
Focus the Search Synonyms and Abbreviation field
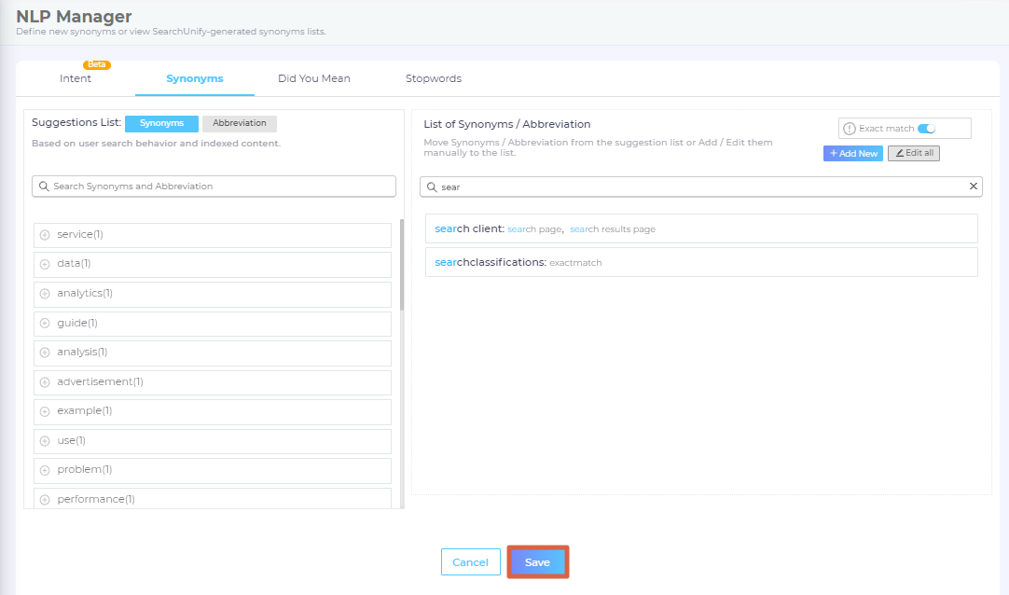click(214, 186)
